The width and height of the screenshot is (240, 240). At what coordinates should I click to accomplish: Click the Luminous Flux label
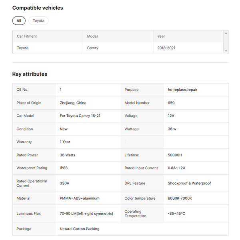point(29,214)
